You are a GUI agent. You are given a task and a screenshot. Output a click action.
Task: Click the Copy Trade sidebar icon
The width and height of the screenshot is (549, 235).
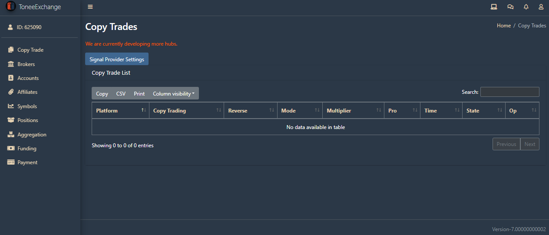[11, 50]
